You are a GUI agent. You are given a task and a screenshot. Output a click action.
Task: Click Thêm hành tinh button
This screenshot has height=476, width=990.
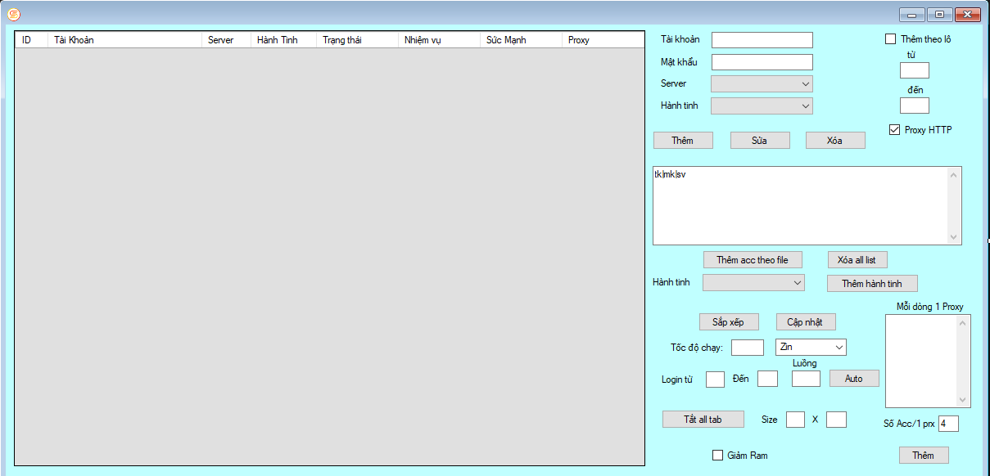point(872,284)
